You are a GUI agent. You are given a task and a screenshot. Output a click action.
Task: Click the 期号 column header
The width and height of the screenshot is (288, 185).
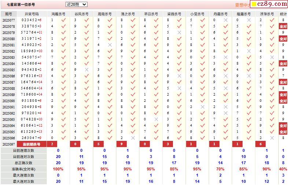(9, 14)
